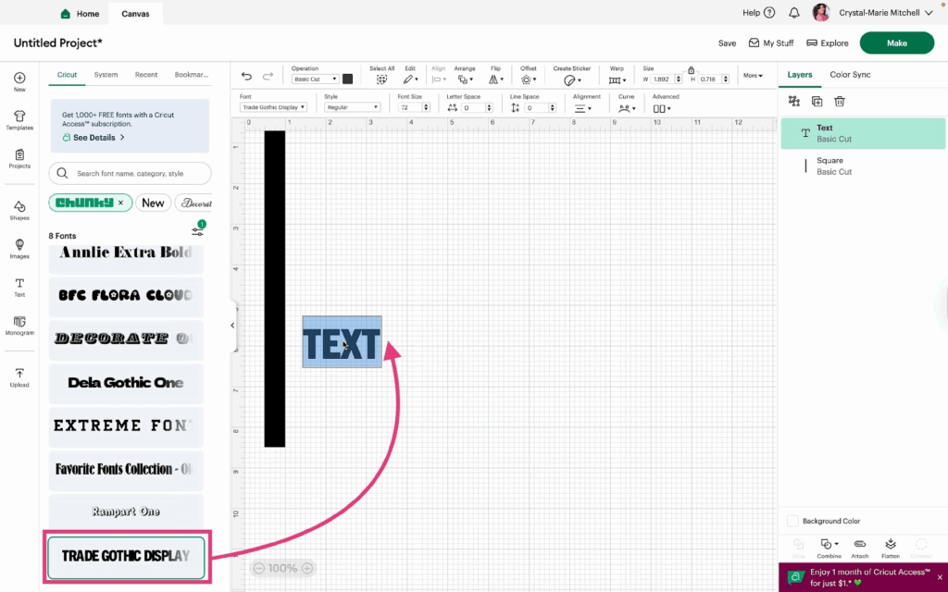Expand the Alignment dropdown
Image resolution: width=948 pixels, height=592 pixels.
coord(583,109)
